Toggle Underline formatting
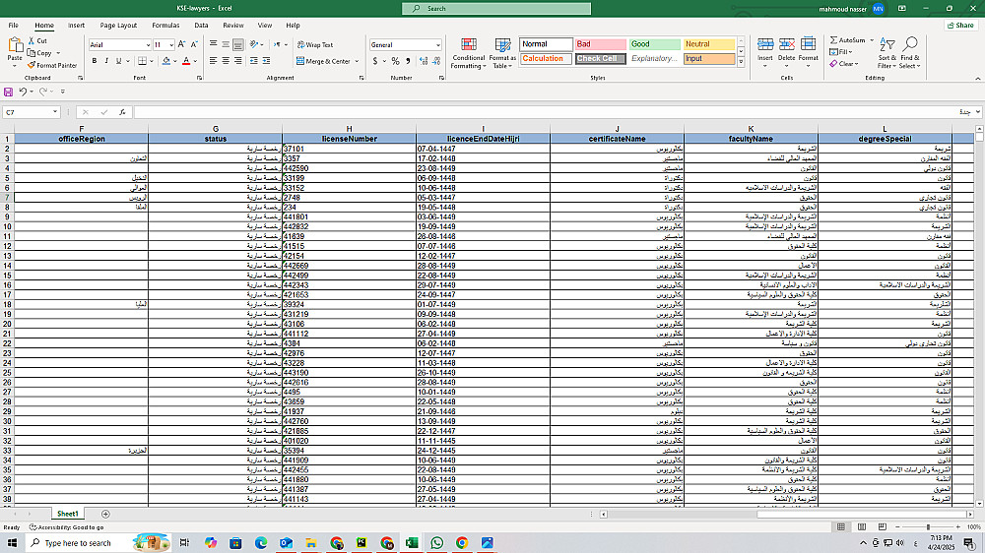Viewport: 985px width, 553px height. tap(118, 61)
